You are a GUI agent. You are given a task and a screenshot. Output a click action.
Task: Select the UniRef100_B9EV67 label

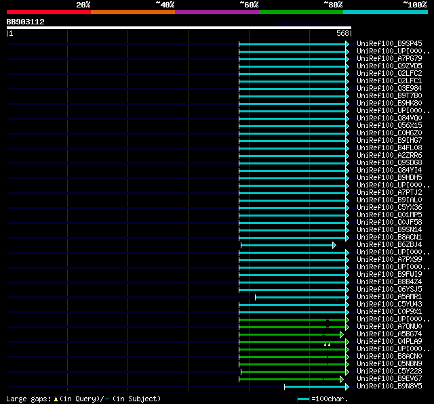(x=389, y=379)
